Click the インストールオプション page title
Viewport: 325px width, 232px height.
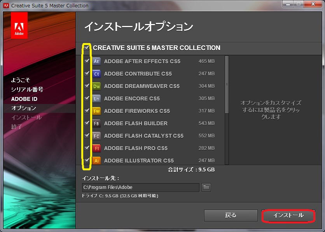click(139, 27)
